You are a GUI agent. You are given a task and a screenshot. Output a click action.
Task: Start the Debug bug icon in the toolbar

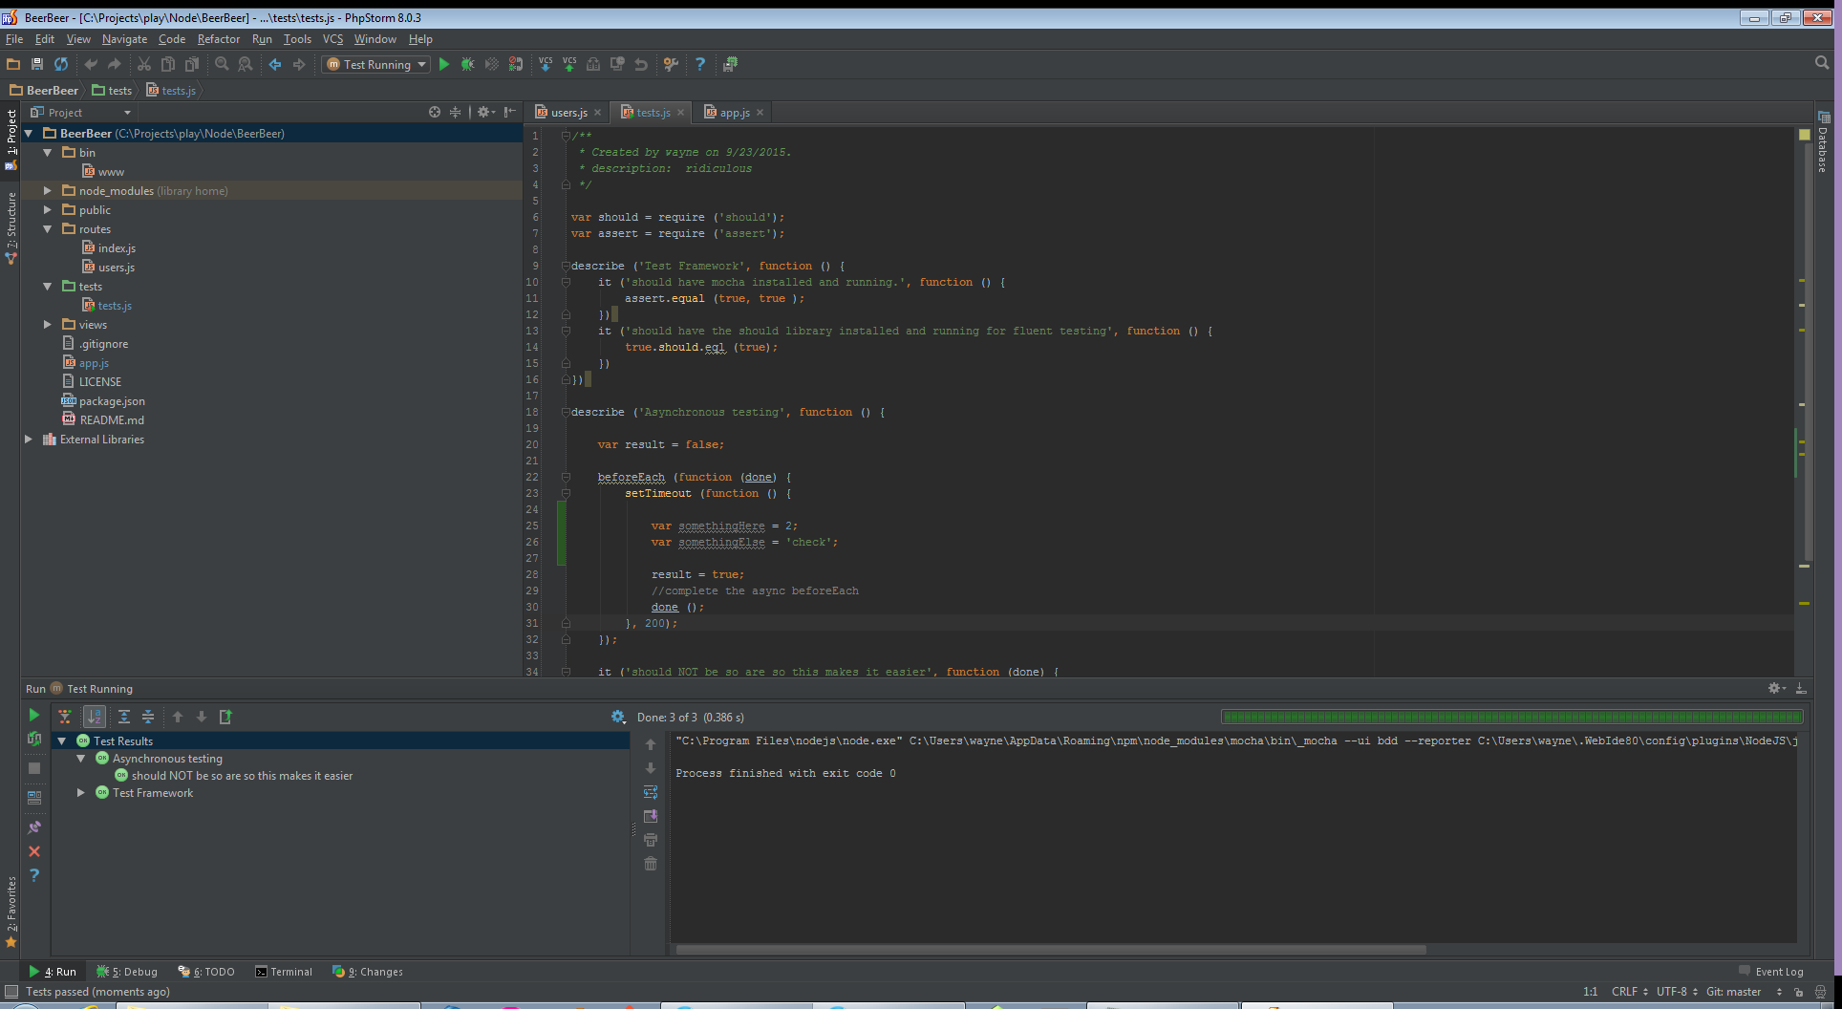[468, 64]
